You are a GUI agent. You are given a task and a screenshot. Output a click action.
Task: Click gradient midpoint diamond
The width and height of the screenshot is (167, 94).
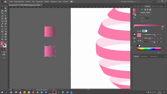(148, 24)
